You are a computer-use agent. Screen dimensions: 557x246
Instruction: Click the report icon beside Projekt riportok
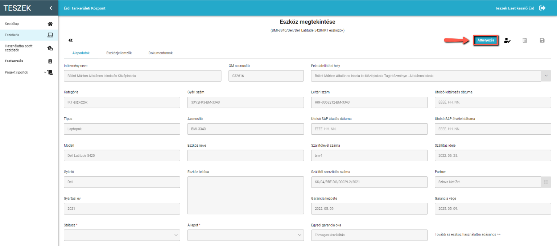[x=50, y=72]
